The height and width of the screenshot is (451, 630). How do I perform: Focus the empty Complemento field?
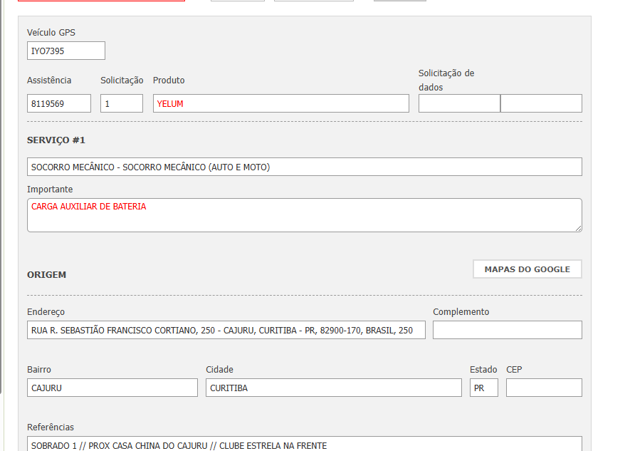point(507,330)
